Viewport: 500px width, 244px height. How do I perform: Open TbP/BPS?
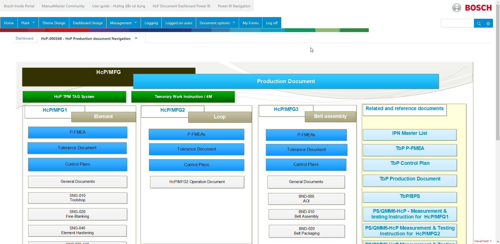410,197
